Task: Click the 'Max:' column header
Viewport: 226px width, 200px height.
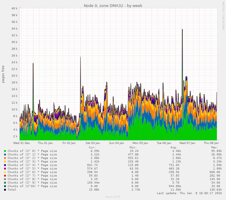Action: coord(215,148)
